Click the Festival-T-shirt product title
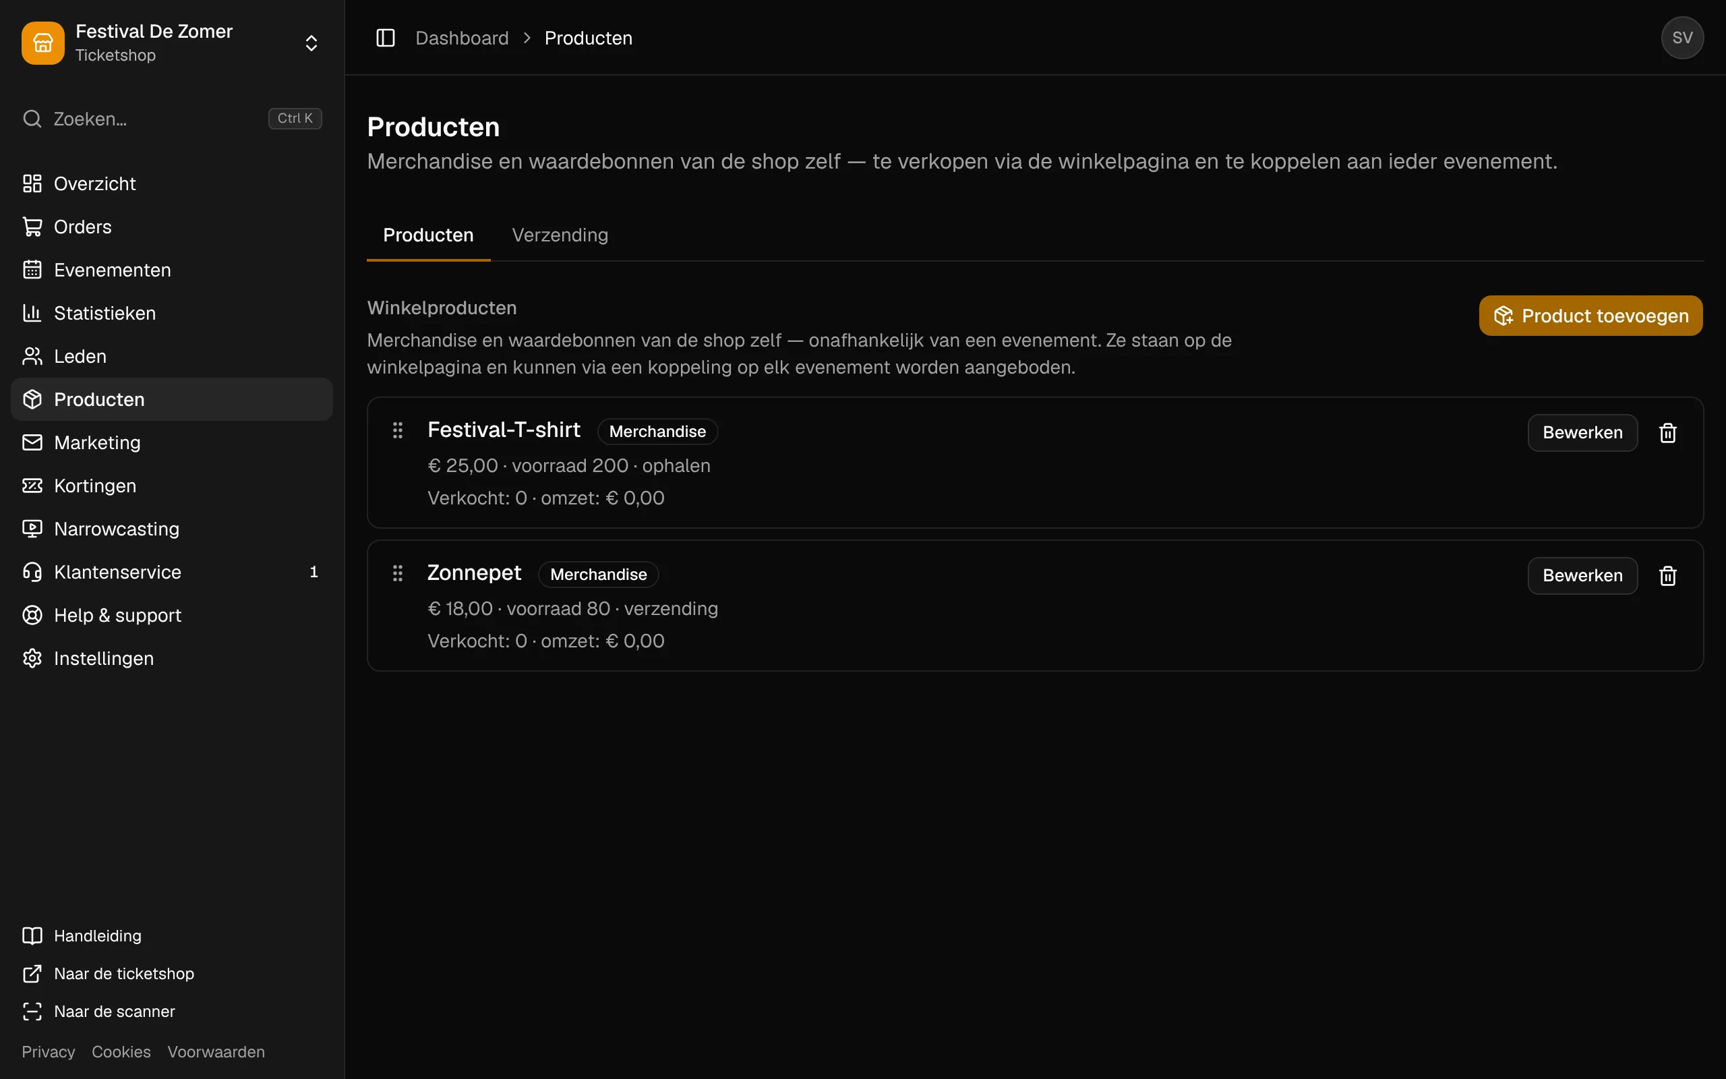 tap(504, 430)
